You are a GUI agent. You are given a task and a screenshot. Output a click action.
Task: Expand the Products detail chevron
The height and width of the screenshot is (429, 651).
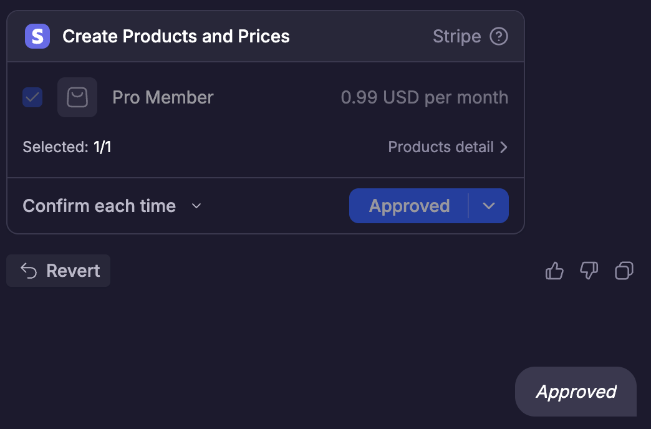pyautogui.click(x=504, y=147)
